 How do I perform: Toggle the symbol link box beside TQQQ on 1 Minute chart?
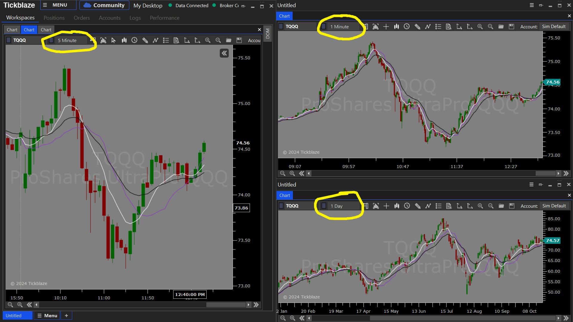click(281, 26)
